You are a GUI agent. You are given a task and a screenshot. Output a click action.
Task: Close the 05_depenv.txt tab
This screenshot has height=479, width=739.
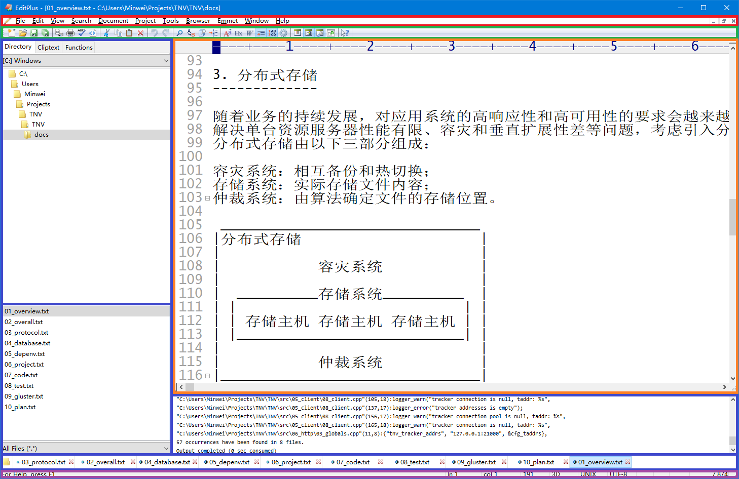tap(257, 462)
